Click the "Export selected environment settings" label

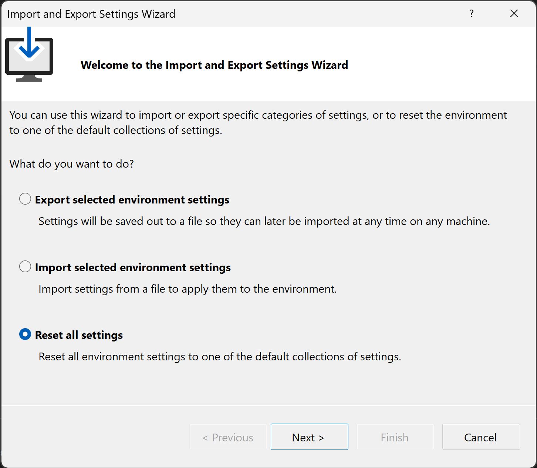pos(132,199)
